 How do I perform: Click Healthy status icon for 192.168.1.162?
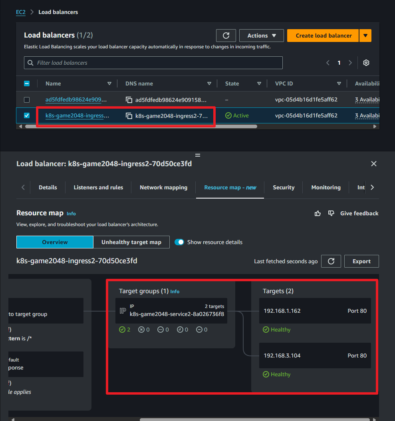coord(266,330)
